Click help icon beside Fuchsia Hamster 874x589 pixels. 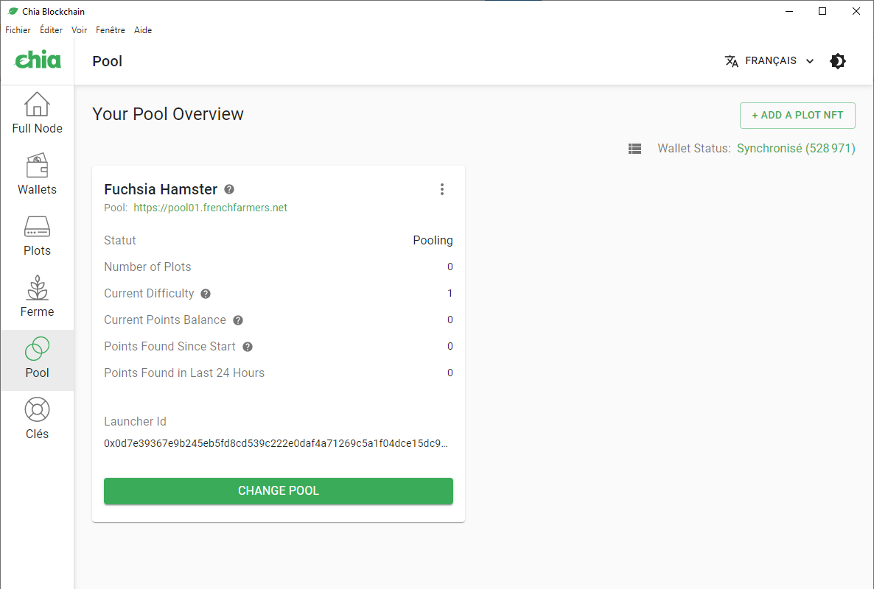pos(229,189)
